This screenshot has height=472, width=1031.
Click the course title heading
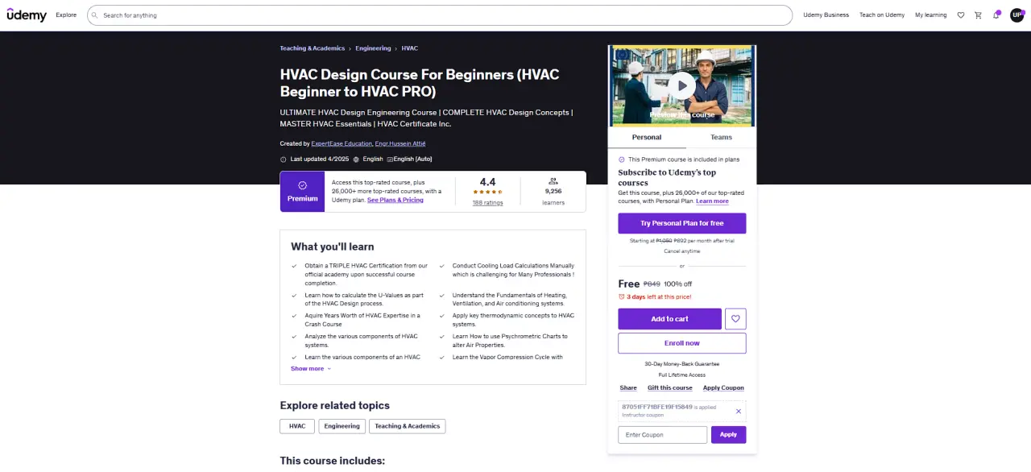420,83
